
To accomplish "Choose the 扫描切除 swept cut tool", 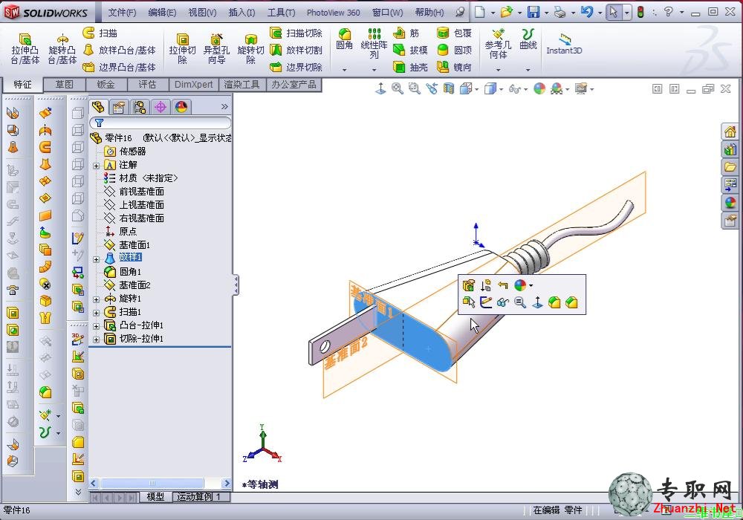I will click(296, 33).
